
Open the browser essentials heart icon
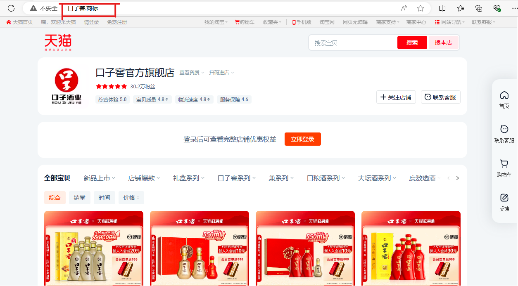[497, 8]
